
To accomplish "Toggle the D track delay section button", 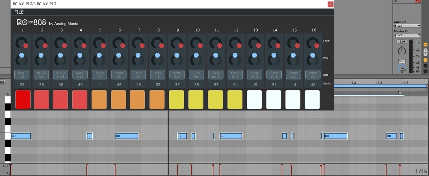I will (x=425, y=66).
